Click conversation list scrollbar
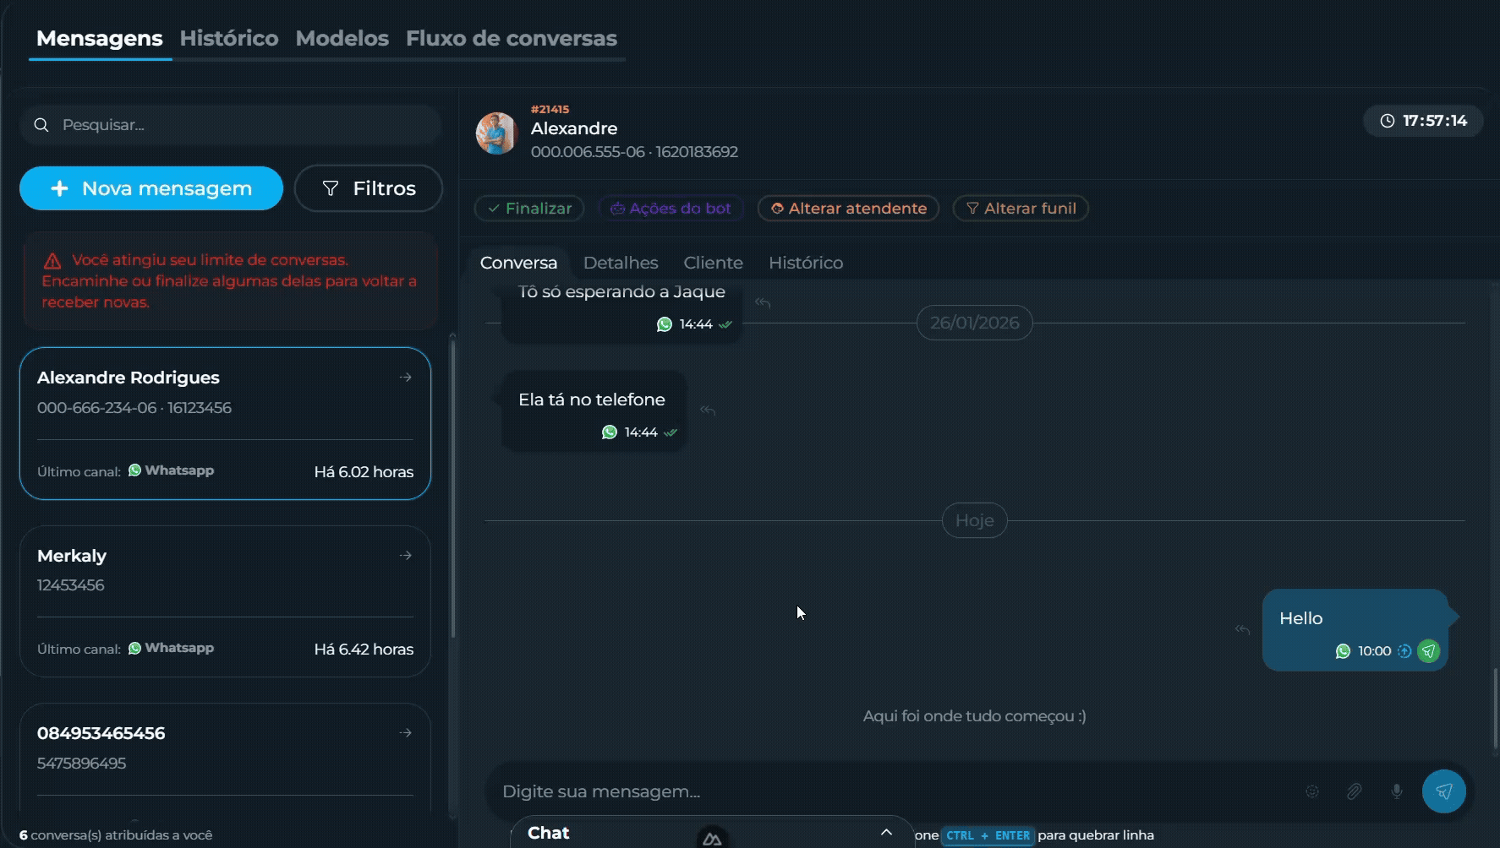Image resolution: width=1500 pixels, height=848 pixels. click(453, 487)
